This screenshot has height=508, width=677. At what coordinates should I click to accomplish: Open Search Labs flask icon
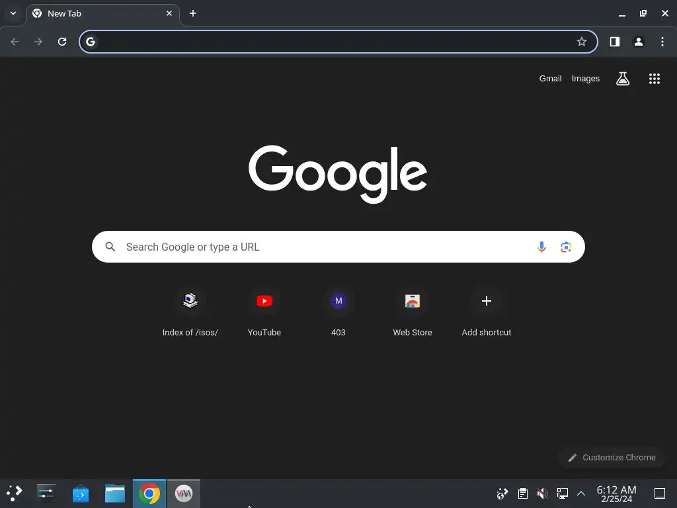623,79
